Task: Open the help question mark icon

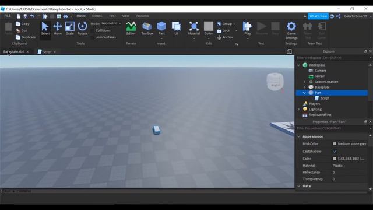Action: click(332, 16)
